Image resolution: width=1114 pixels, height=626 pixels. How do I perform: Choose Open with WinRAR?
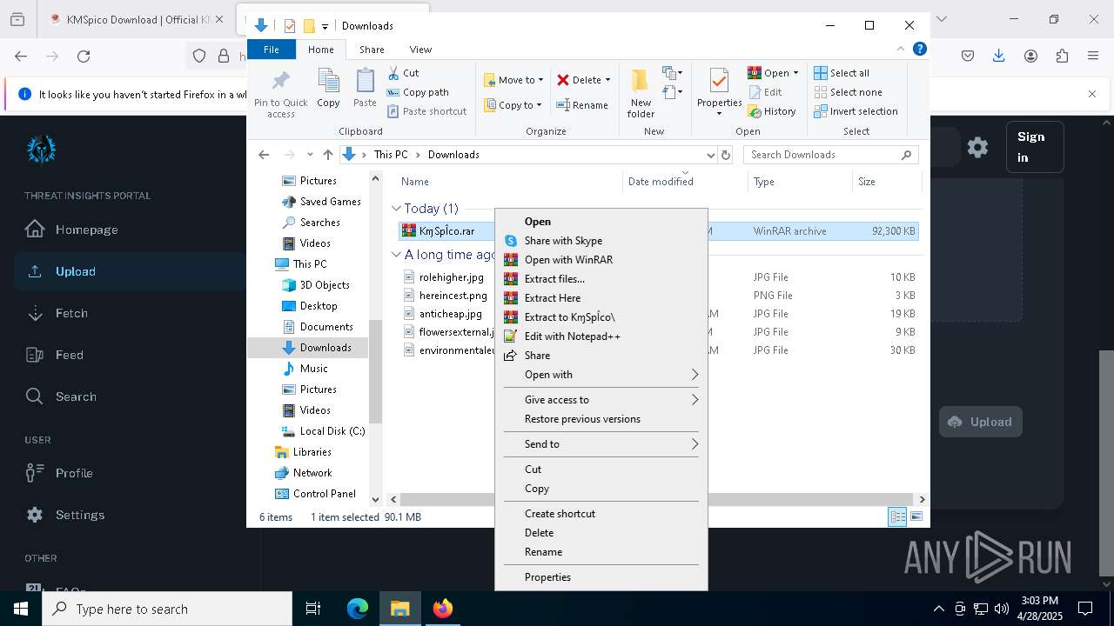pos(601,260)
